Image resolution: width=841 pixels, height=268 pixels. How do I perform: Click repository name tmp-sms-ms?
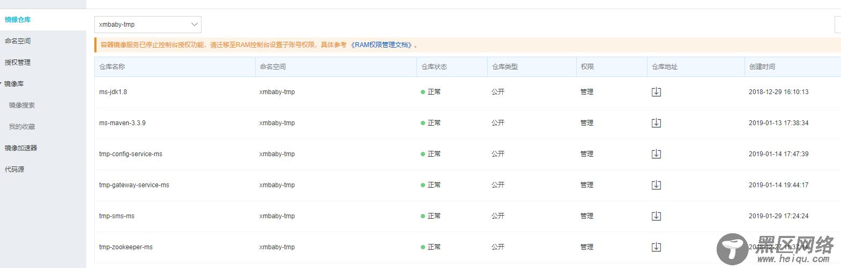point(117,216)
